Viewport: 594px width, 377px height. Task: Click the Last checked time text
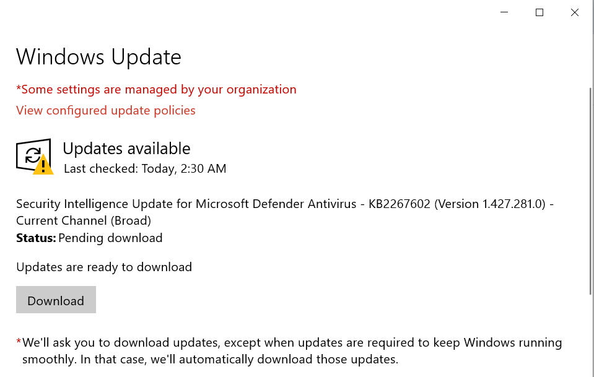coord(145,168)
